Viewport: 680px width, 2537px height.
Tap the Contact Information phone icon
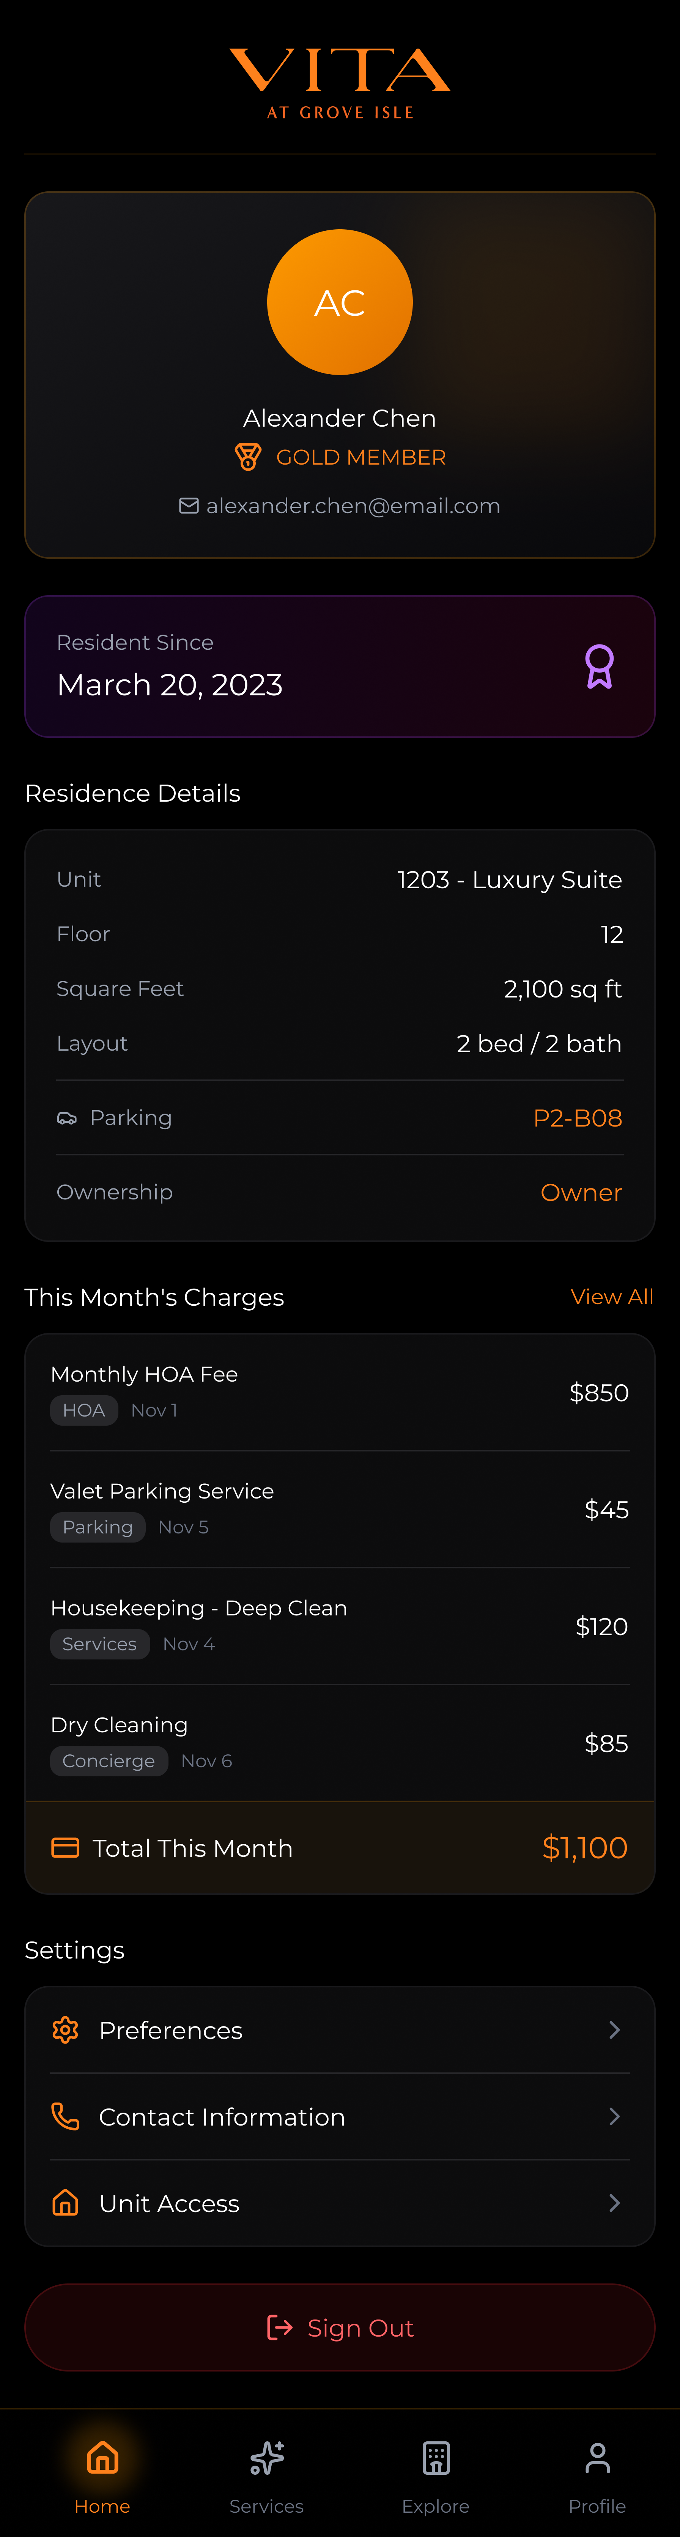(x=65, y=2116)
